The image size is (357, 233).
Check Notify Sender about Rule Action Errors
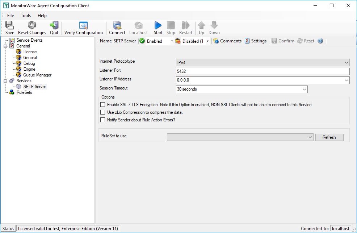point(103,120)
